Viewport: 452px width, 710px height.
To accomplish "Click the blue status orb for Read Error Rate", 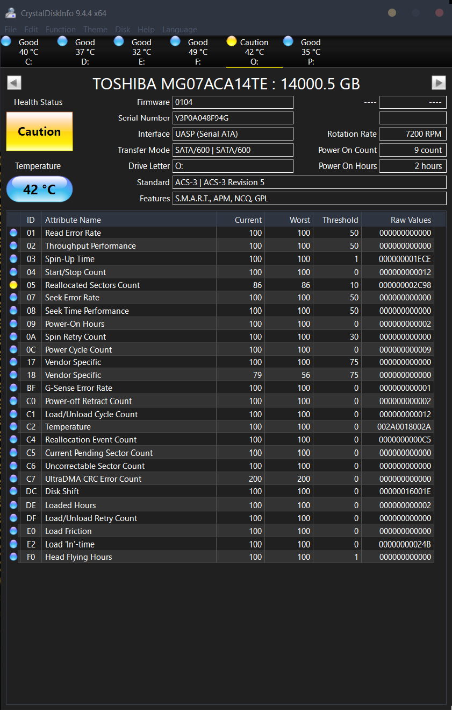I will point(13,233).
